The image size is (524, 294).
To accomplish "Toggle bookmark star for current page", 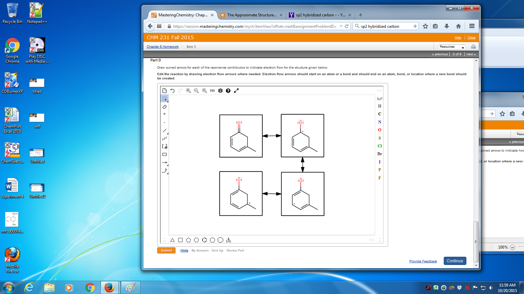I will tap(425, 26).
